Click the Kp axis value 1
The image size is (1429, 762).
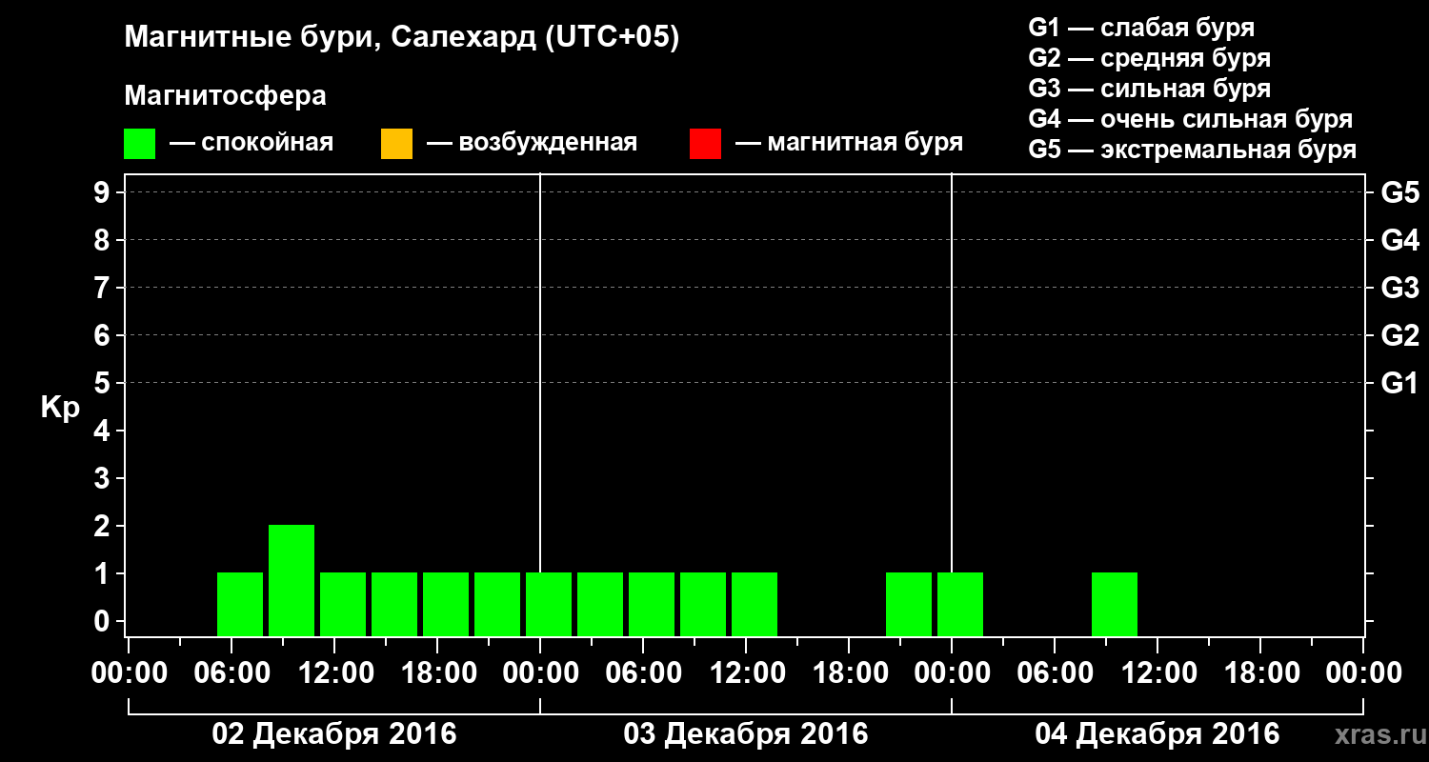coord(103,573)
